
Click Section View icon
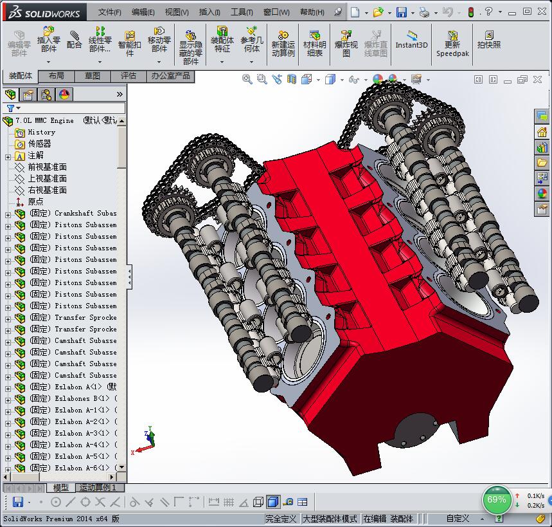coord(292,79)
